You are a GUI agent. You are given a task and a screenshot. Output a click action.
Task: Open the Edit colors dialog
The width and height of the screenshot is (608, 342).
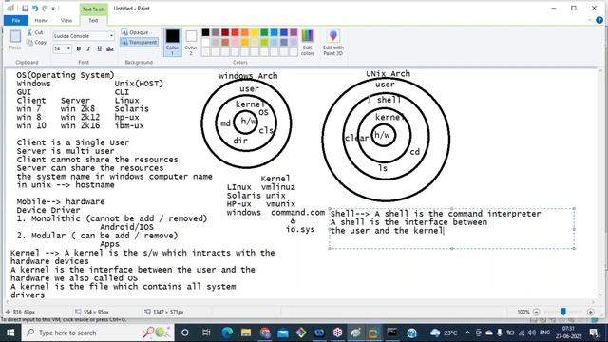[x=308, y=42]
